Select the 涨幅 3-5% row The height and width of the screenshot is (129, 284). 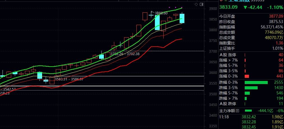click(x=251, y=71)
